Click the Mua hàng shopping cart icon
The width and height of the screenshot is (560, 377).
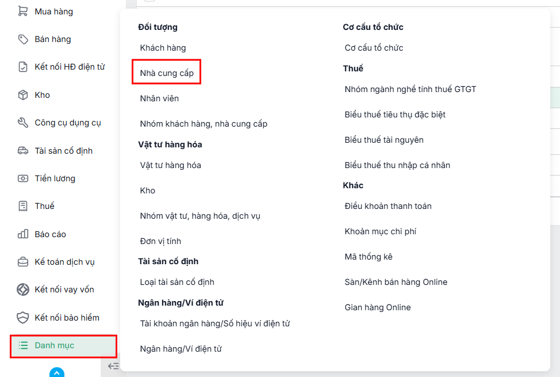23,11
